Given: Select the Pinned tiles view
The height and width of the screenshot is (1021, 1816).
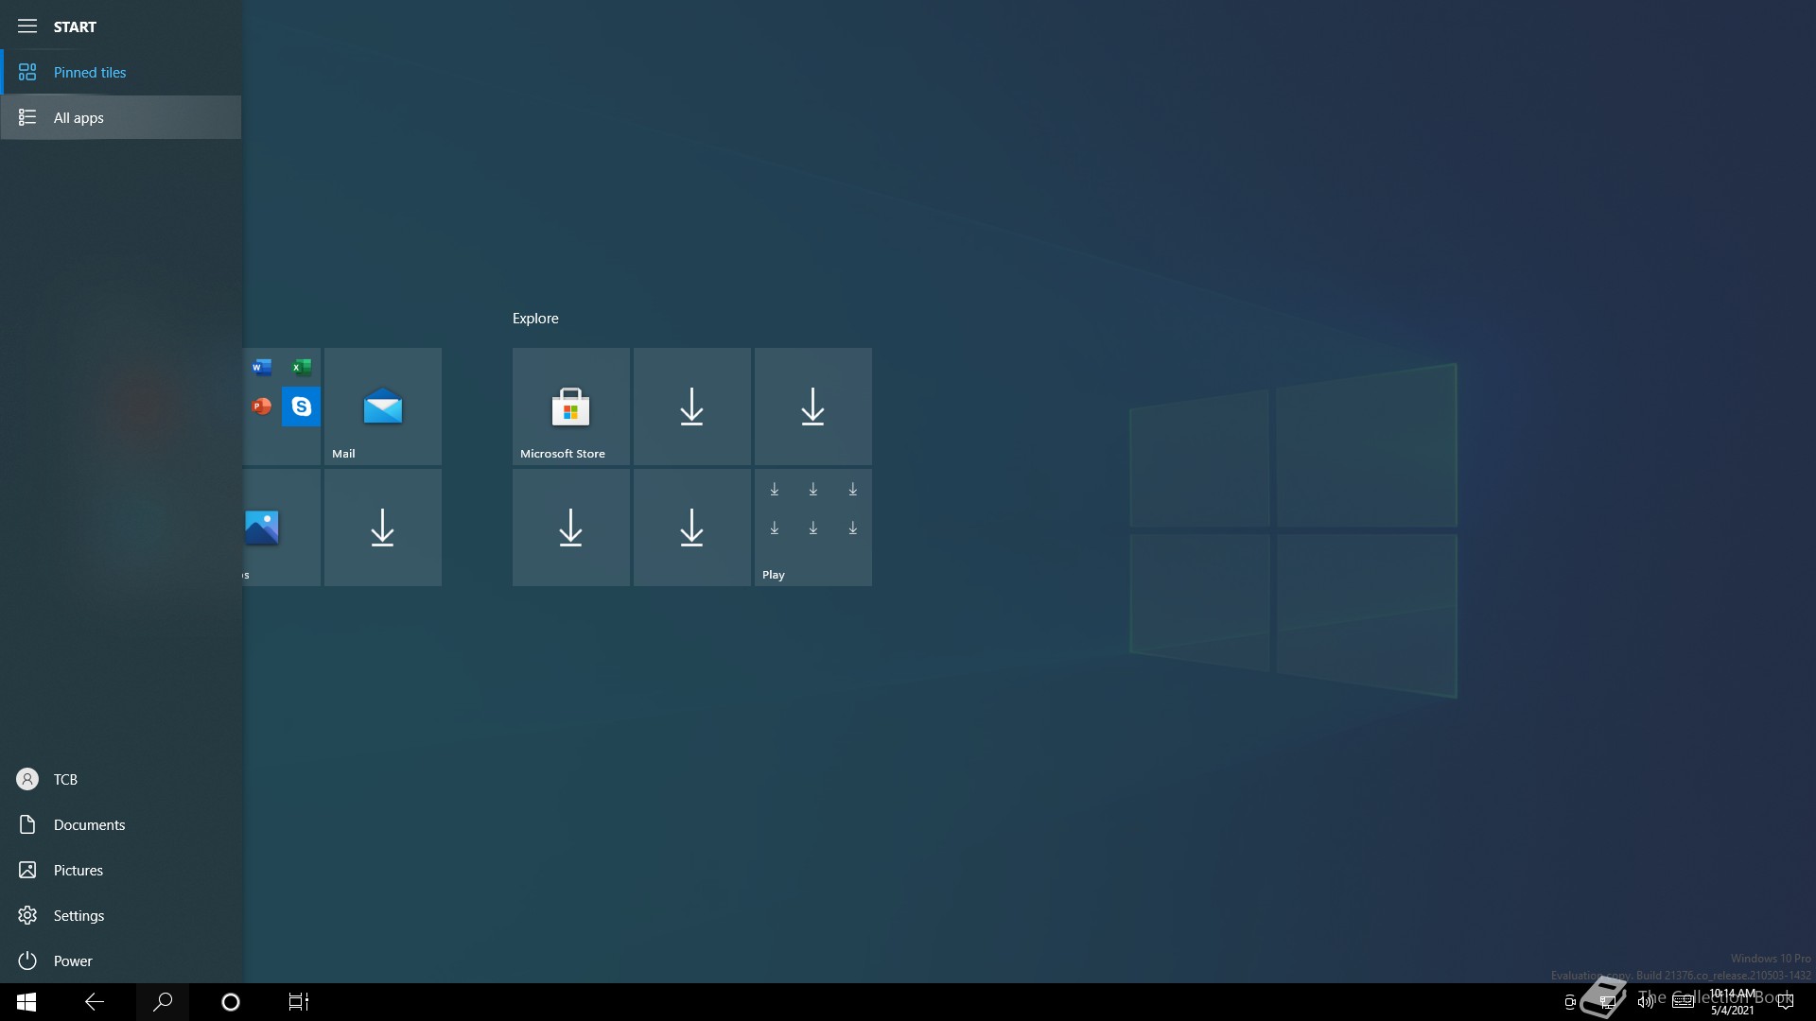Looking at the screenshot, I should [x=121, y=72].
